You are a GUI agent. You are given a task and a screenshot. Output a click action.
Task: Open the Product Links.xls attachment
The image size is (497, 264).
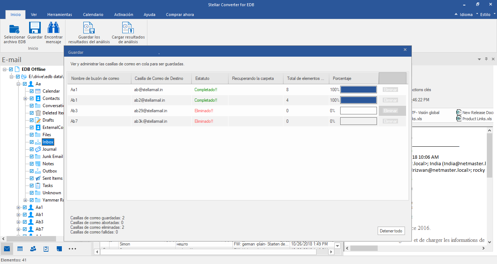pyautogui.click(x=474, y=119)
